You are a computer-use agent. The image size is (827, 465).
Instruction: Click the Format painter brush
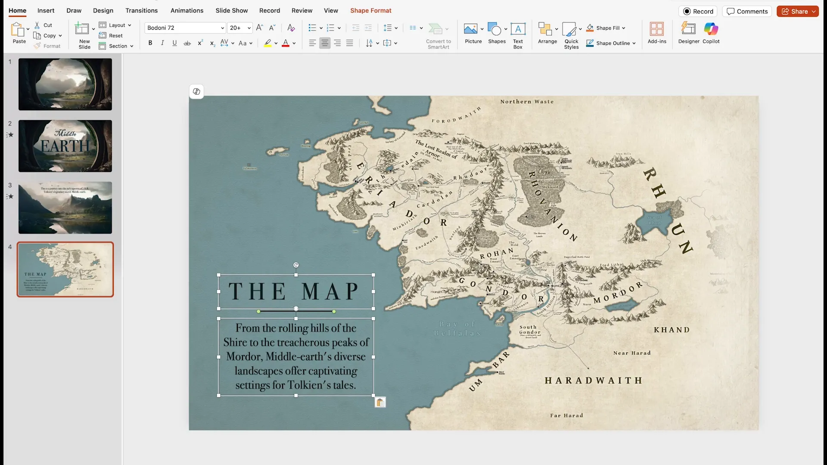(x=37, y=46)
